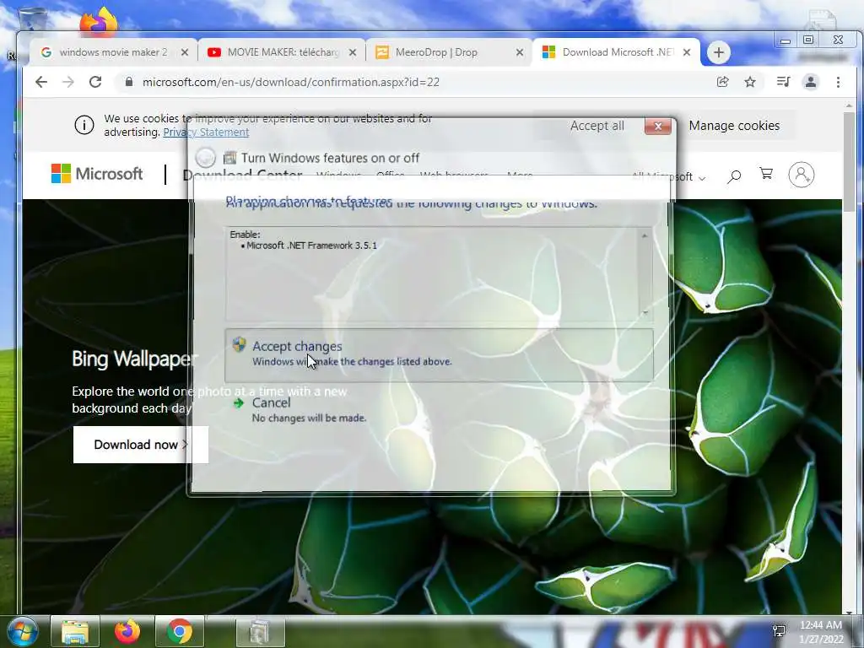The image size is (864, 648).
Task: Click the cookie info circle icon
Action: [x=84, y=126]
